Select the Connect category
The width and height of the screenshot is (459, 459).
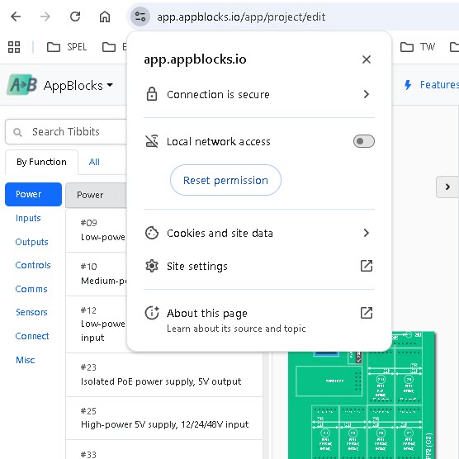(32, 336)
